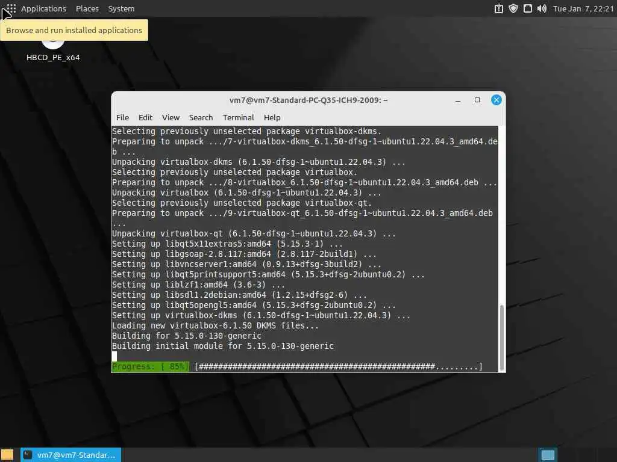The height and width of the screenshot is (462, 617).
Task: Click 'Setting up libgsoap-2.8.117:amd64' line
Action: [244, 254]
